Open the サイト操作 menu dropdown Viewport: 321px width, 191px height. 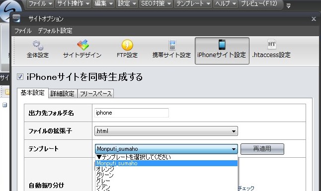pyautogui.click(x=73, y=3)
